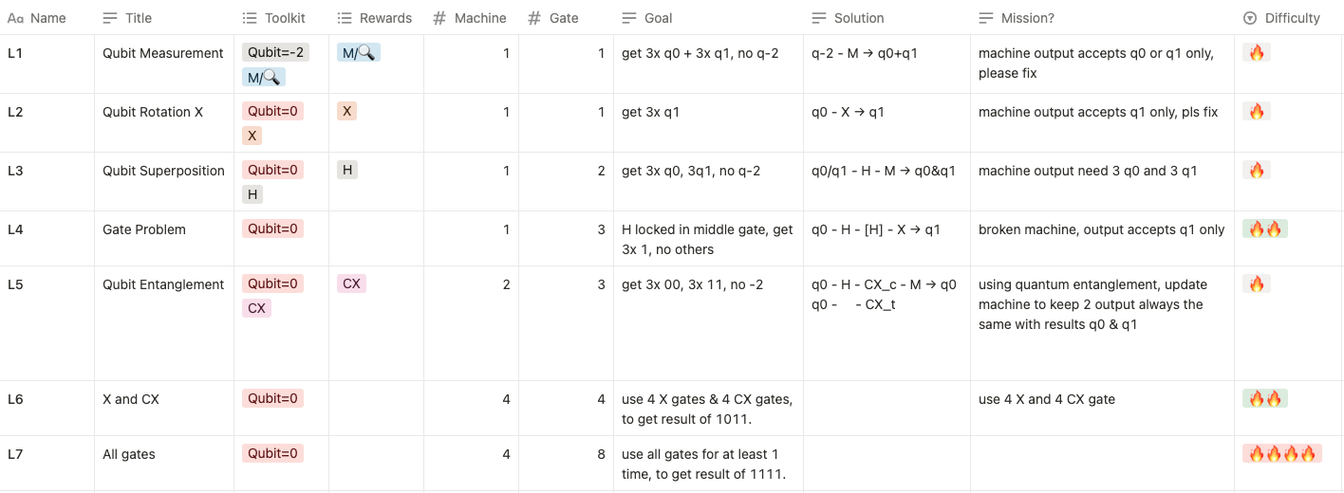Click the L6 goal text cell

pyautogui.click(x=708, y=409)
